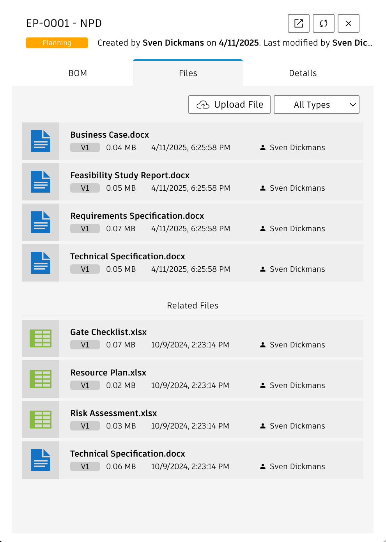Click V1 version badge of Business Case.docx
The image size is (386, 542).
point(85,148)
